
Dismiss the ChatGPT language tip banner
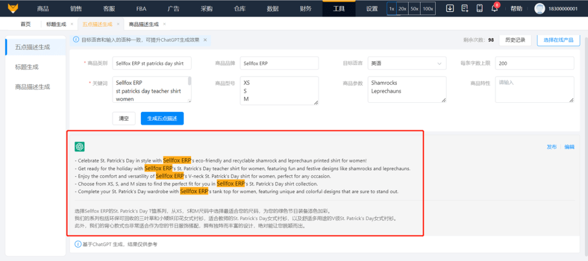pyautogui.click(x=205, y=40)
